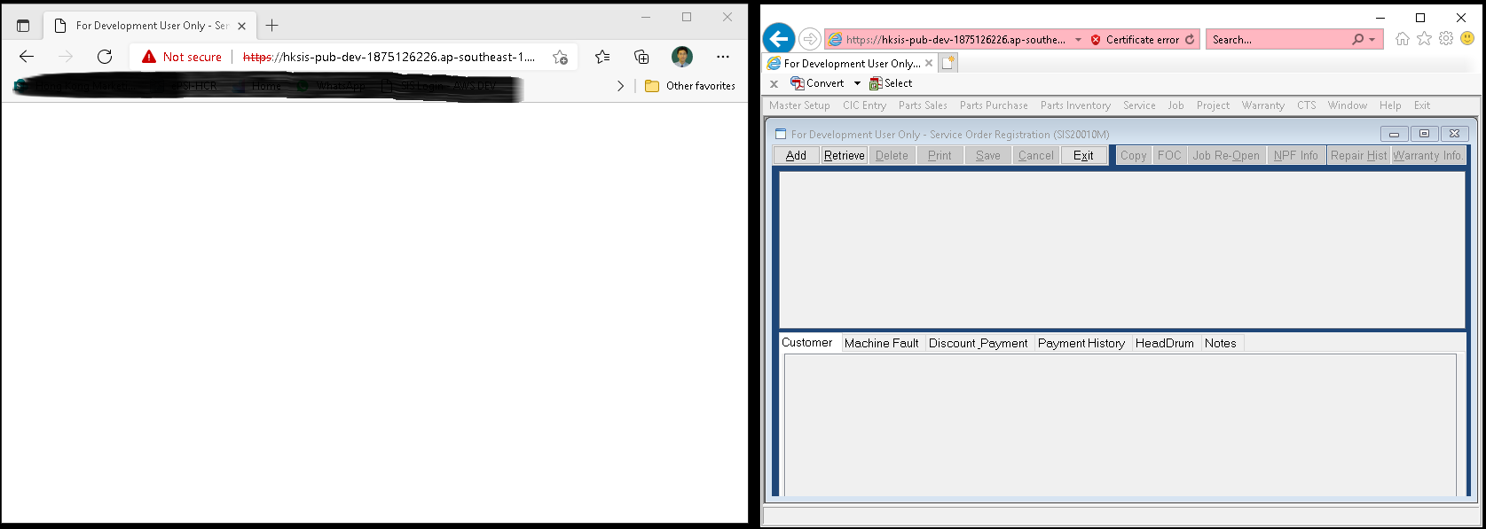Expand the Convert toolbar dropdown arrow

[857, 83]
